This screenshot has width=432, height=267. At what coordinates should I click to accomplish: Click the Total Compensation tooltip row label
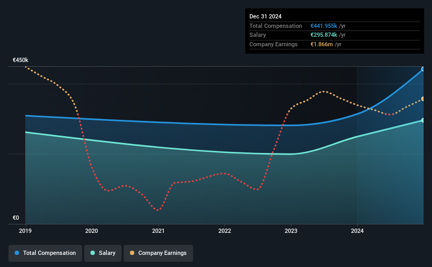tap(276, 26)
